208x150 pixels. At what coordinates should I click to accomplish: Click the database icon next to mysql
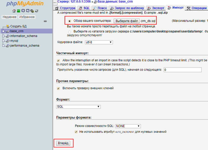[8, 41]
